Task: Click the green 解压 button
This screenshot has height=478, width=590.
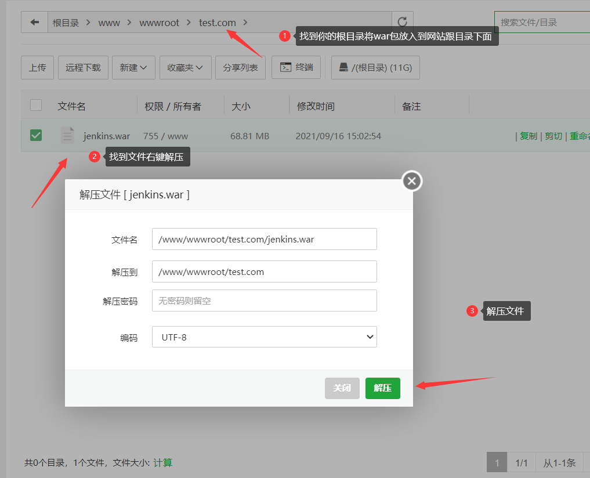Action: coord(383,388)
